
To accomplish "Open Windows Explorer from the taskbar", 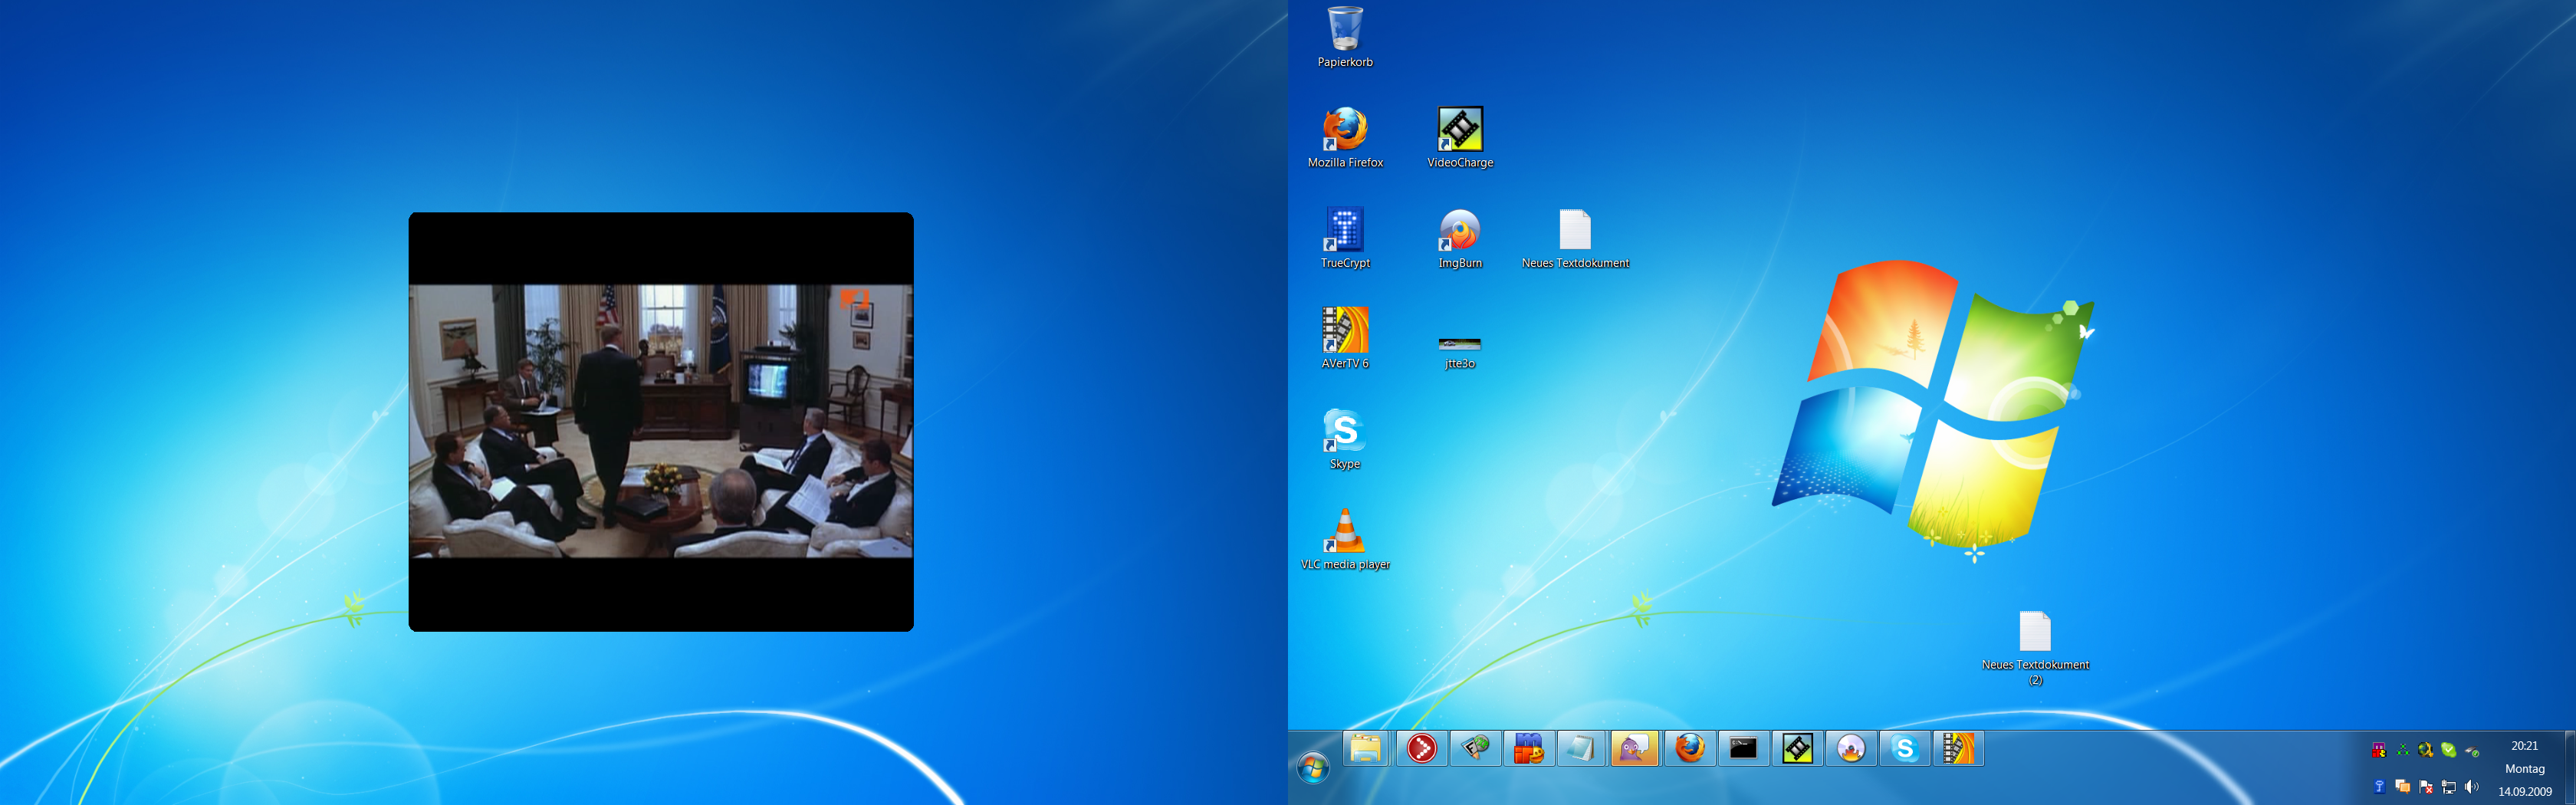I will tap(1366, 748).
